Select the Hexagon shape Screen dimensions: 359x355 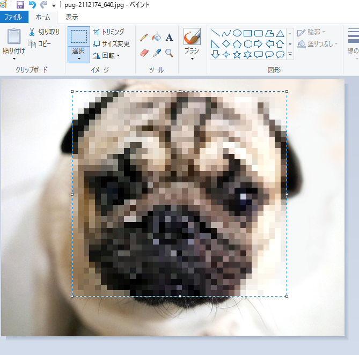pyautogui.click(x=248, y=44)
